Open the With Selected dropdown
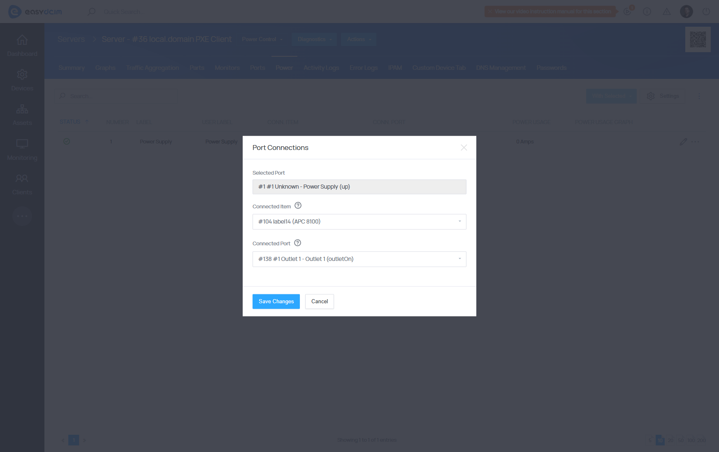The image size is (719, 452). tap(611, 96)
